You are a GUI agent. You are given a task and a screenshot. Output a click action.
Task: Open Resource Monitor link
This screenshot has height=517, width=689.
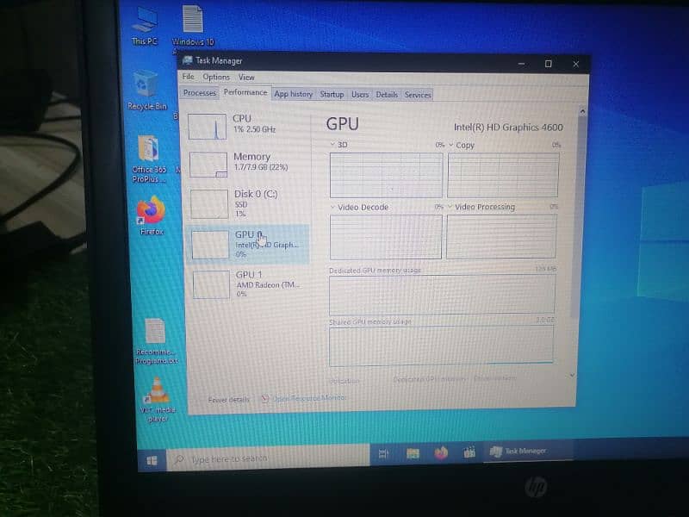309,398
